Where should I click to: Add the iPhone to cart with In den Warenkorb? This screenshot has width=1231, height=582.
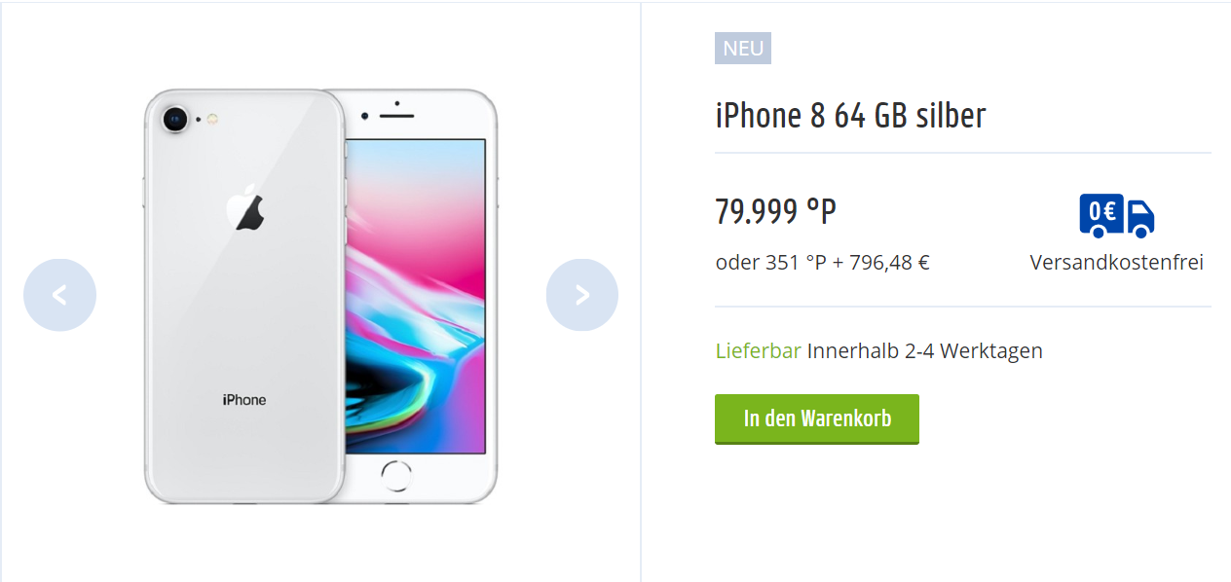coord(817,419)
